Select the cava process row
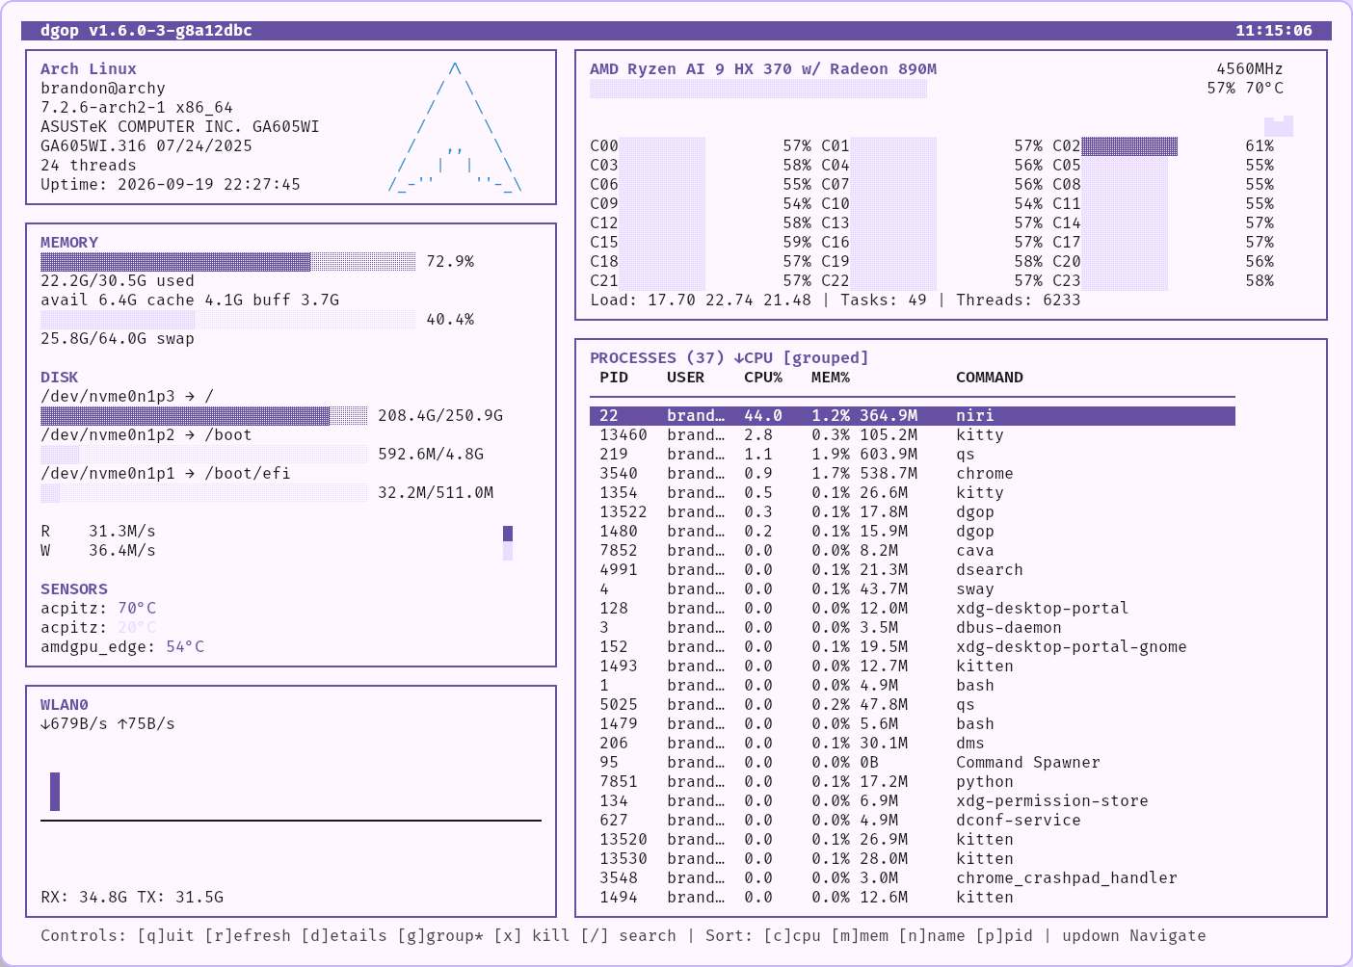1353x967 pixels. [913, 551]
